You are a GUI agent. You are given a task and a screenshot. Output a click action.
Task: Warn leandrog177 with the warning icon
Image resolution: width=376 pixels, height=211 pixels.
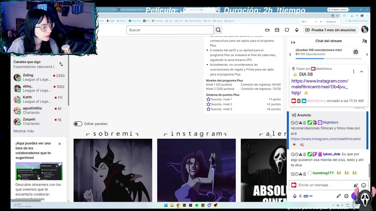coord(301,174)
